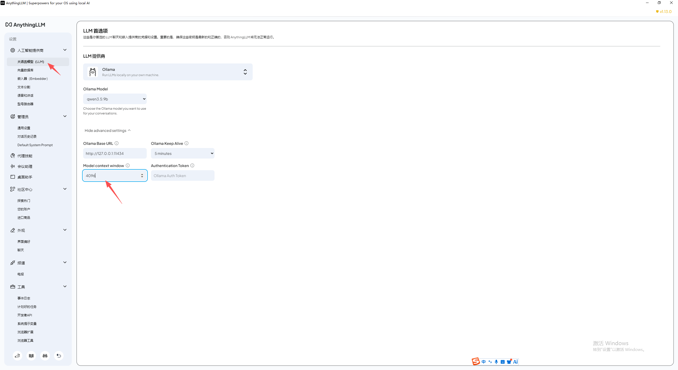
Task: Click the Sogou voice input microphone
Action: (x=496, y=362)
